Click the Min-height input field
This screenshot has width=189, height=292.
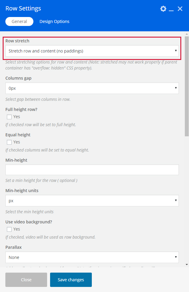pos(92,170)
